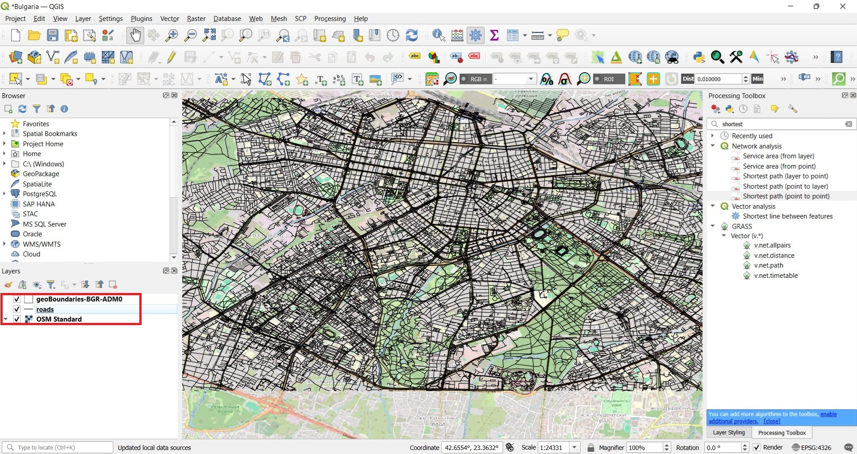Open the RGB band combo box
This screenshot has height=454, width=857.
click(x=514, y=79)
